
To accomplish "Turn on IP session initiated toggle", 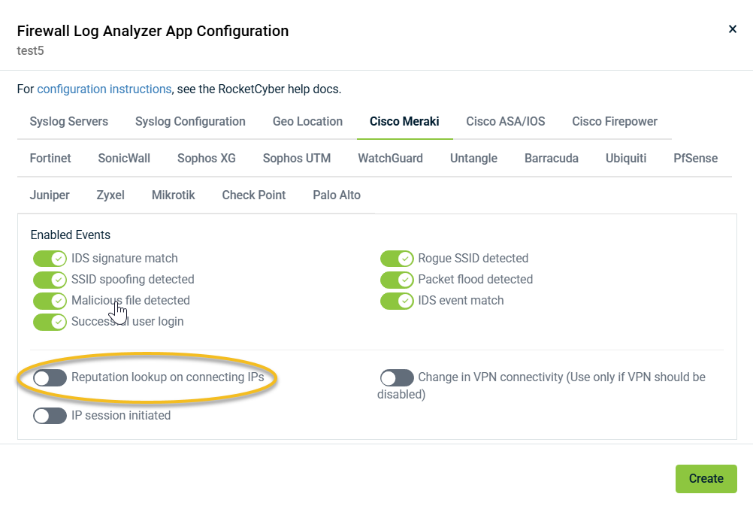I will [x=50, y=416].
